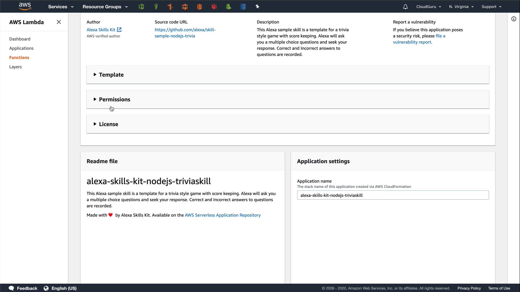Go to Applications in the sidebar

point(21,48)
